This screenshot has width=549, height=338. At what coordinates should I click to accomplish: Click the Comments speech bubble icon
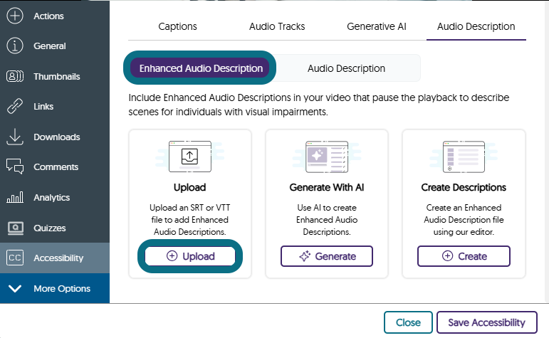(x=15, y=167)
